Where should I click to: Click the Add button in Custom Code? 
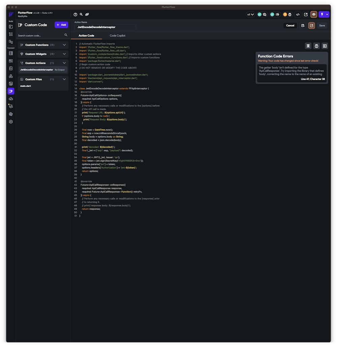pyautogui.click(x=61, y=25)
